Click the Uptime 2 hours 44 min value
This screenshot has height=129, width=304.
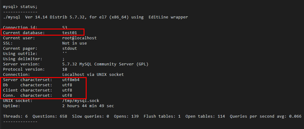coord(88,106)
